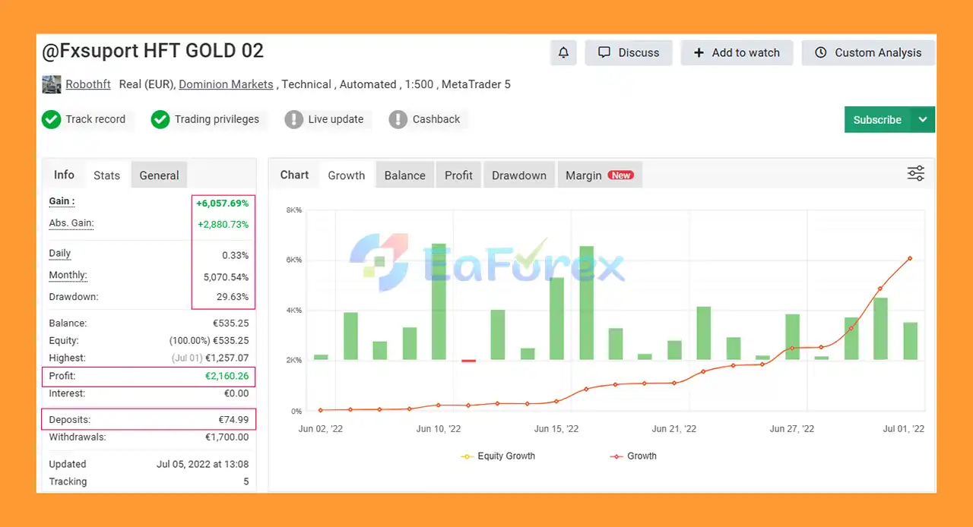The width and height of the screenshot is (973, 527).
Task: Open chart settings sliders icon
Action: [915, 174]
